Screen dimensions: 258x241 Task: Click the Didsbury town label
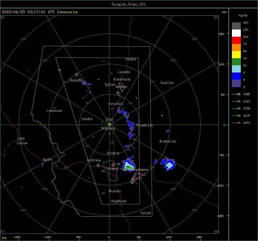coord(108,128)
